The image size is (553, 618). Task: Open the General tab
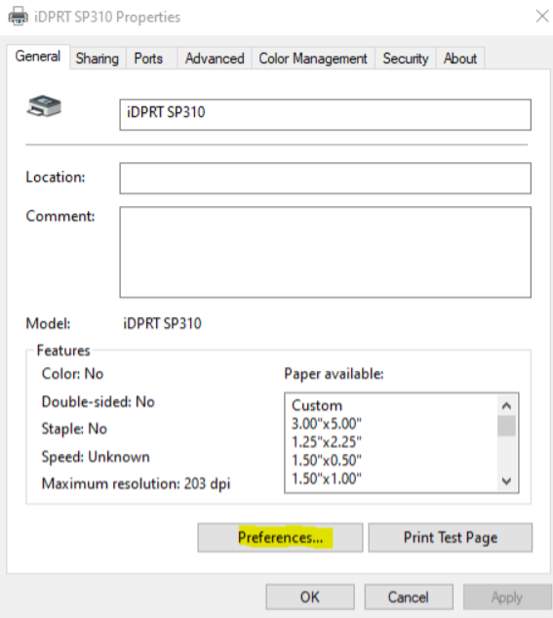[x=38, y=57]
